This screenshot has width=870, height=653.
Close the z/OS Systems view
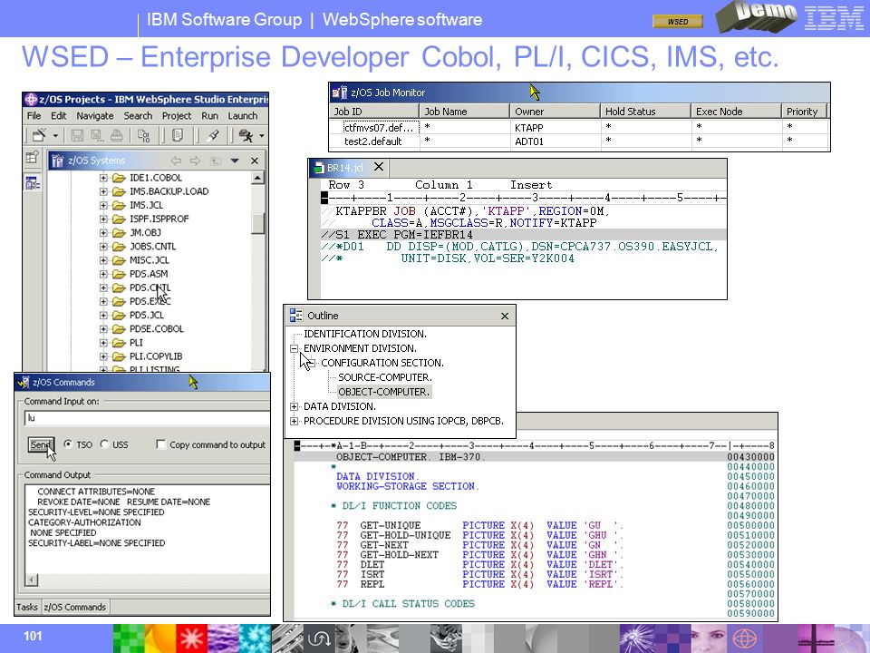pos(255,161)
